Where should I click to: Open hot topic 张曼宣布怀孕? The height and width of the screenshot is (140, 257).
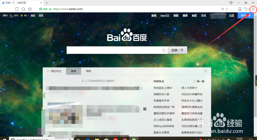[161, 101]
